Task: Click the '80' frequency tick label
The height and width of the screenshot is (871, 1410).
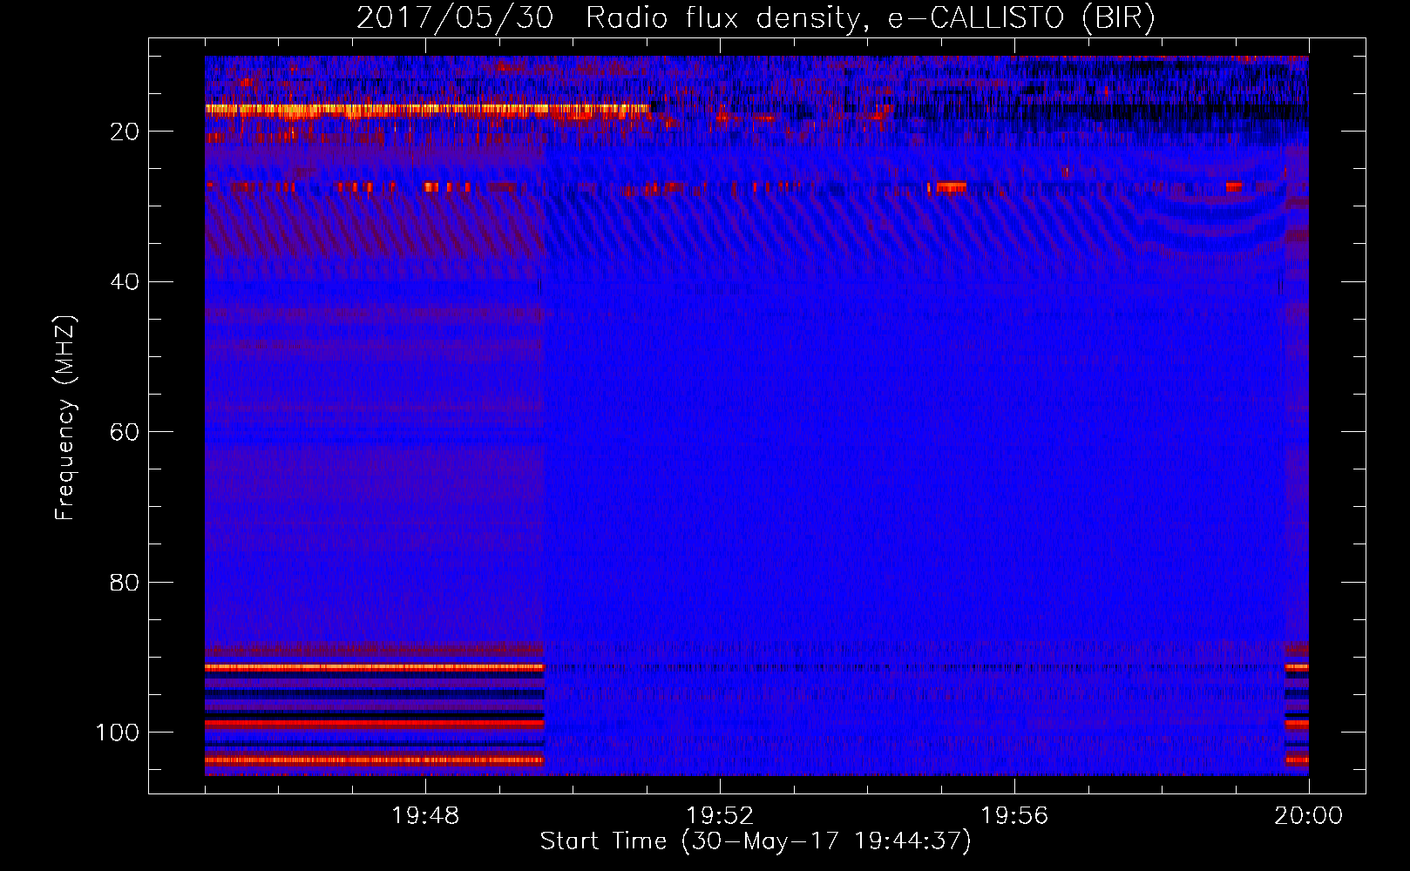Action: pyautogui.click(x=125, y=582)
